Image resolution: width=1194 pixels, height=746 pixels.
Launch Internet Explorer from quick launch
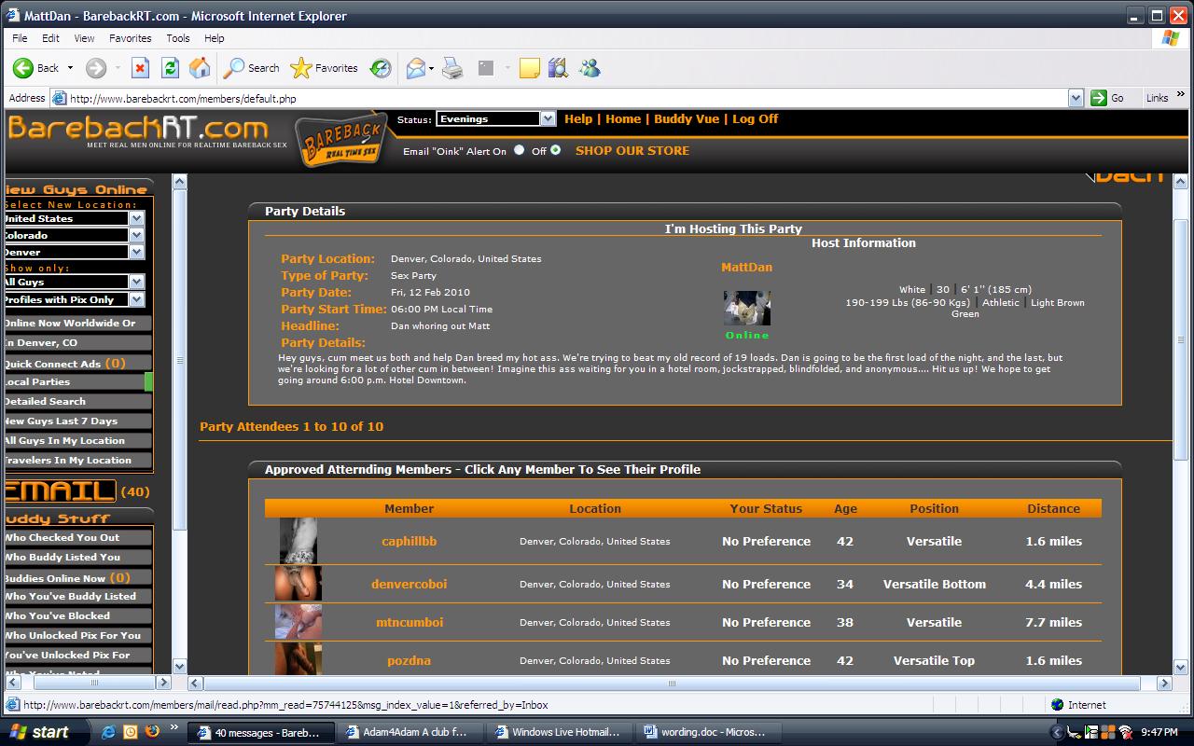click(108, 732)
